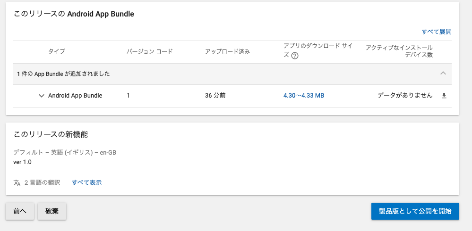Go back with the 前へ button

[20, 211]
